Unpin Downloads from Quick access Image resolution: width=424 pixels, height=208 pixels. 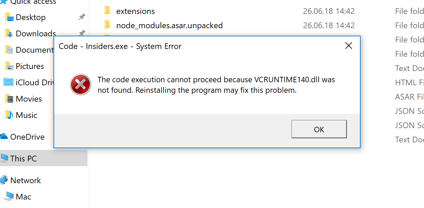[82, 33]
